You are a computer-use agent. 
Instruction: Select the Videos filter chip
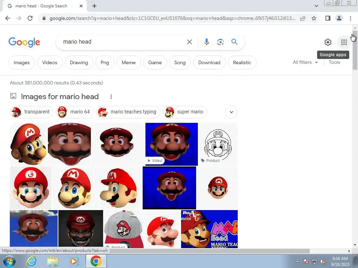[50, 62]
